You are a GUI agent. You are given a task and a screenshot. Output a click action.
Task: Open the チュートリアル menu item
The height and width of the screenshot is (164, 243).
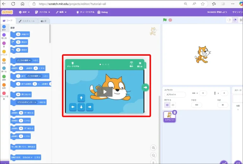pos(85,12)
